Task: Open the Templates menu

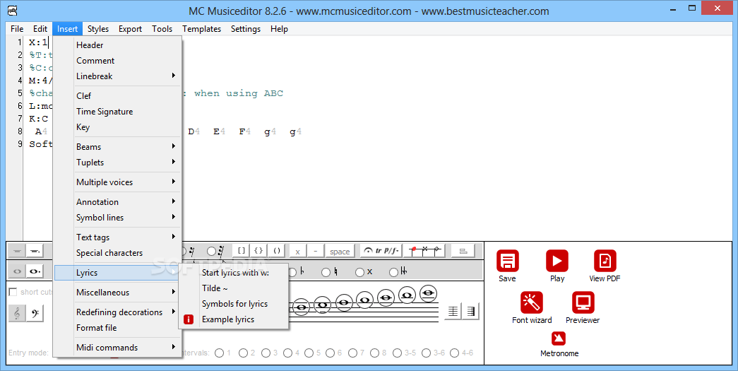Action: (201, 29)
